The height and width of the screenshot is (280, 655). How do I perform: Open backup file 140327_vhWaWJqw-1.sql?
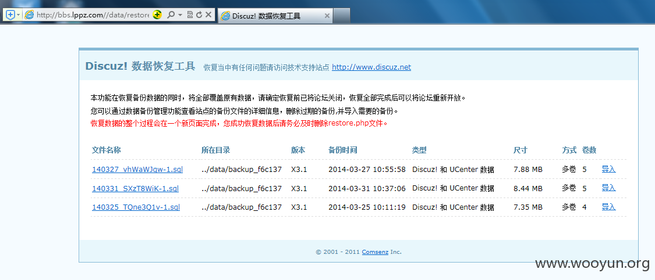[137, 169]
